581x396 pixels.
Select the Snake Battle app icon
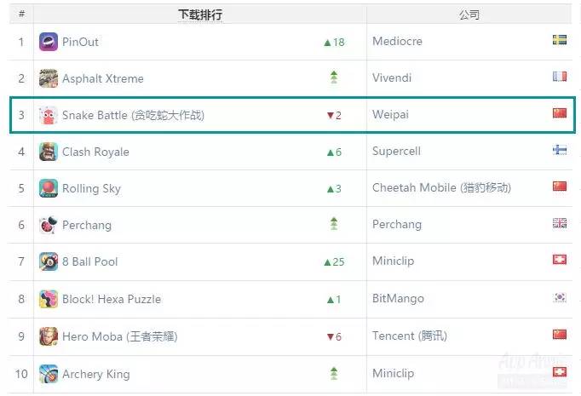[x=49, y=115]
